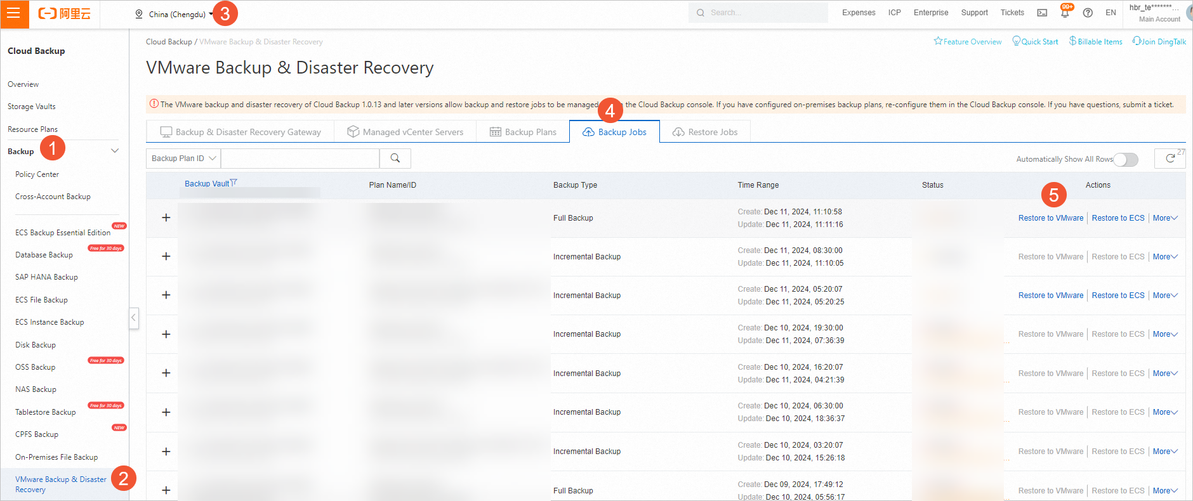Switch to Managed vCenter Servers tab
The image size is (1193, 501).
coord(405,132)
